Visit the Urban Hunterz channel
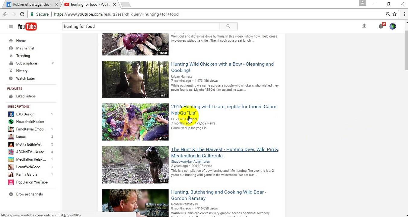Image resolution: width=408 pixels, height=217 pixels. [x=181, y=77]
